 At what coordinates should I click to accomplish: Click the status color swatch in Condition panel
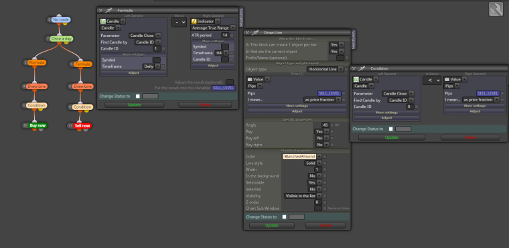point(403,129)
